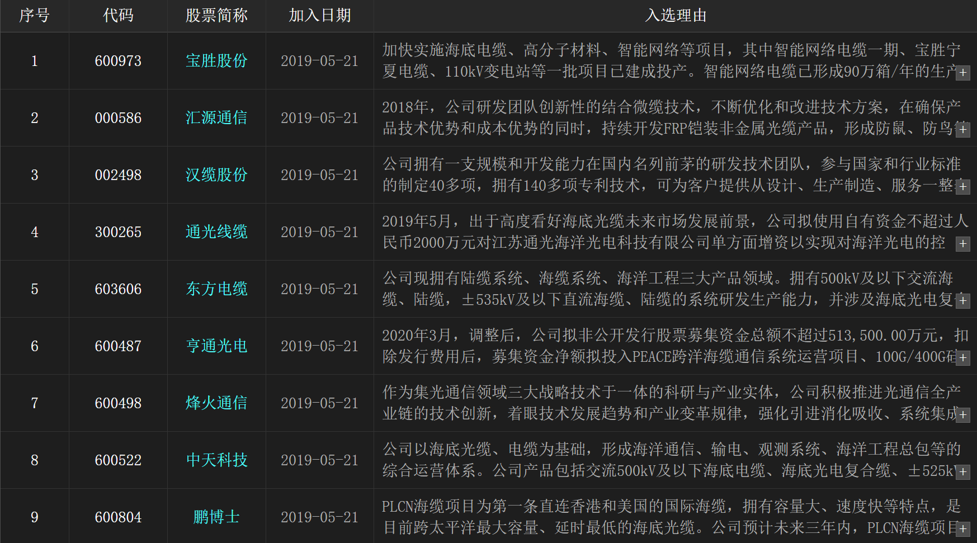Open stock link 宝胜股份
This screenshot has width=977, height=543.
[216, 61]
